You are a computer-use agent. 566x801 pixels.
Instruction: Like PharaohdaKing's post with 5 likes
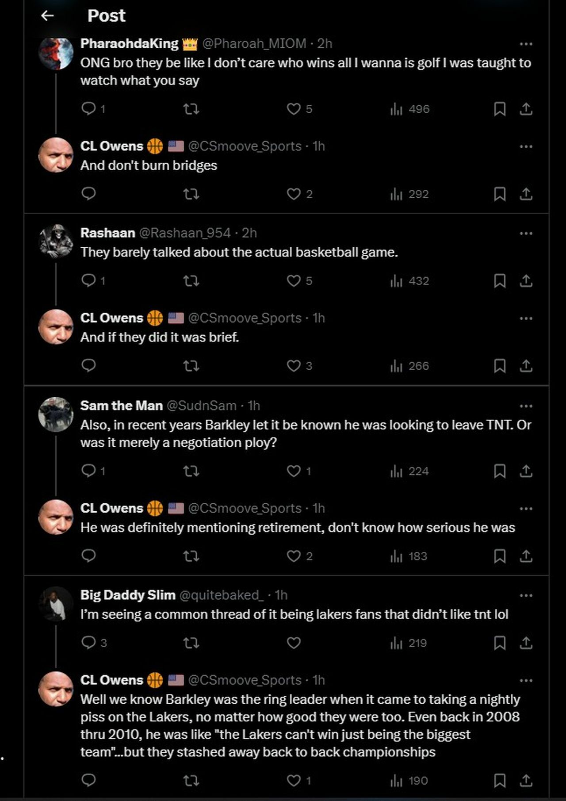[294, 108]
